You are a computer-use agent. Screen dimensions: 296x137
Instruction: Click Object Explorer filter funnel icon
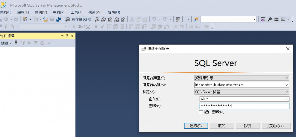coord(36,43)
